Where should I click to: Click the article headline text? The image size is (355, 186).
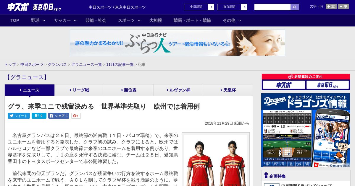click(x=104, y=106)
